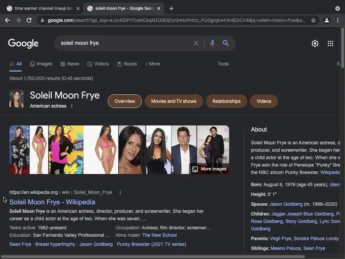Screen dimensions: 345x259
Task: Click the lock icon in the address bar
Action: click(x=42, y=21)
